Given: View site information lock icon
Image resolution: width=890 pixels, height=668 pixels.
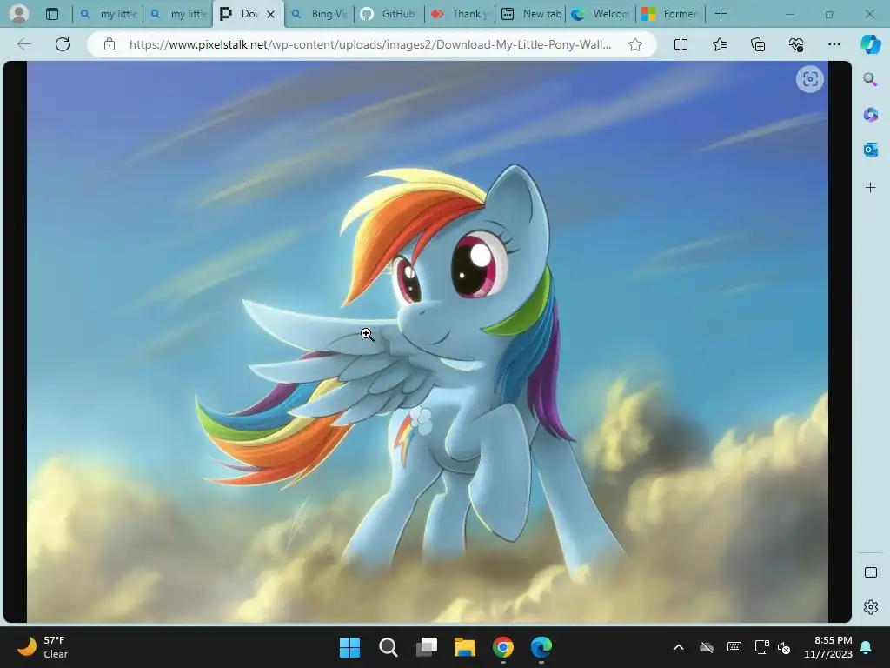Looking at the screenshot, I should [110, 44].
